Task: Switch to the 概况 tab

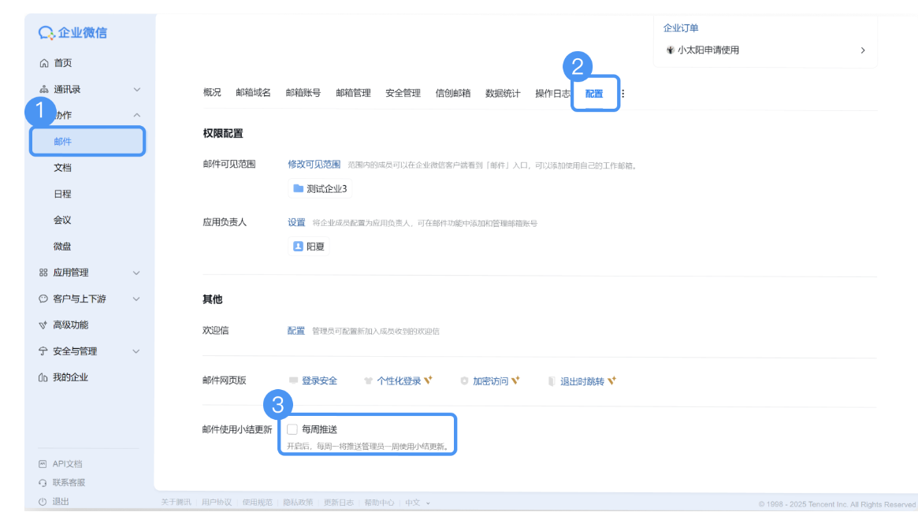Action: (212, 93)
